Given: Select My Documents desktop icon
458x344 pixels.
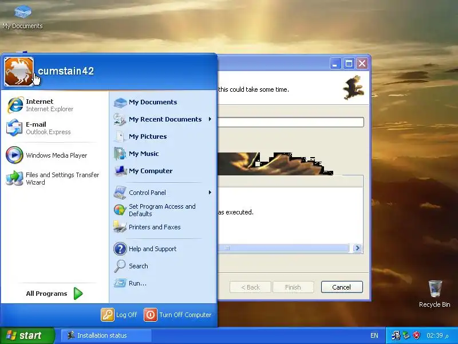Looking at the screenshot, I should pyautogui.click(x=22, y=17).
